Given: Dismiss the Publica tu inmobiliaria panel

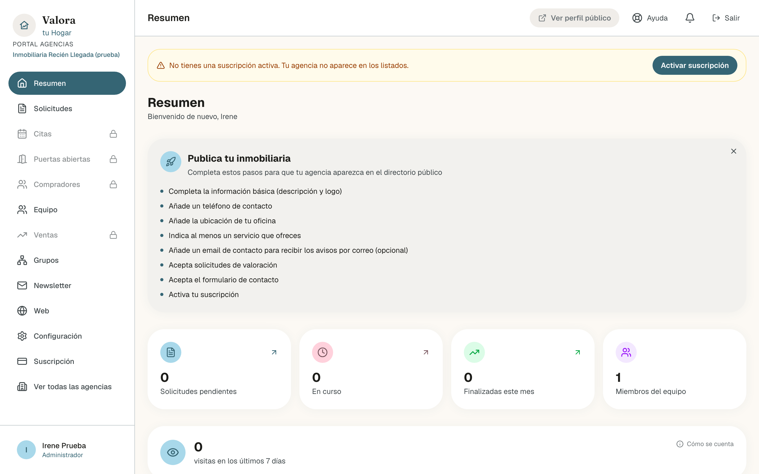Looking at the screenshot, I should (x=734, y=151).
